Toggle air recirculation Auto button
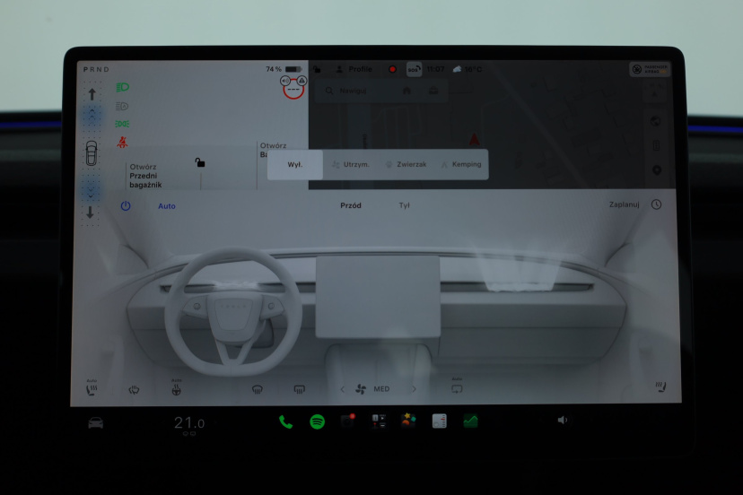 [457, 387]
